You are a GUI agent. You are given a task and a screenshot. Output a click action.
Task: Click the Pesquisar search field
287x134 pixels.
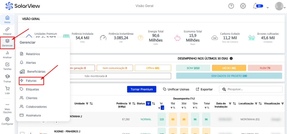coord(254,89)
